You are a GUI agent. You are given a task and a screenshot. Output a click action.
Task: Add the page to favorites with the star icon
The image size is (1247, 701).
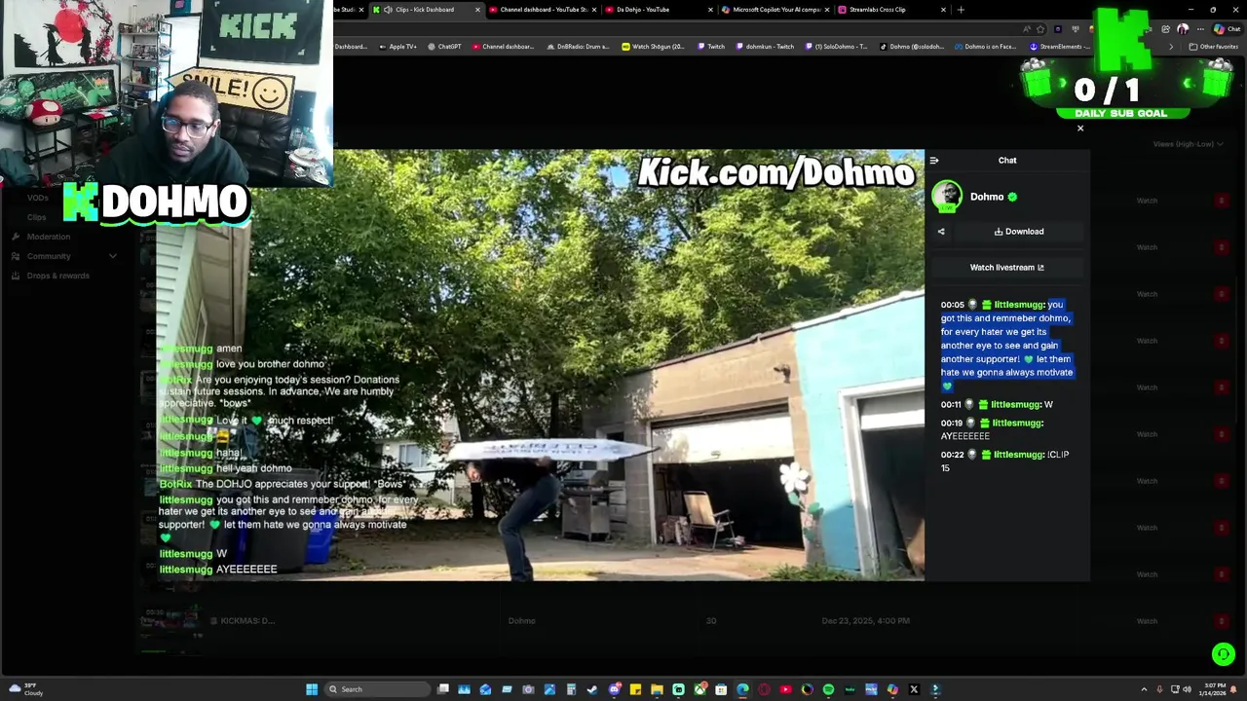coord(1040,29)
